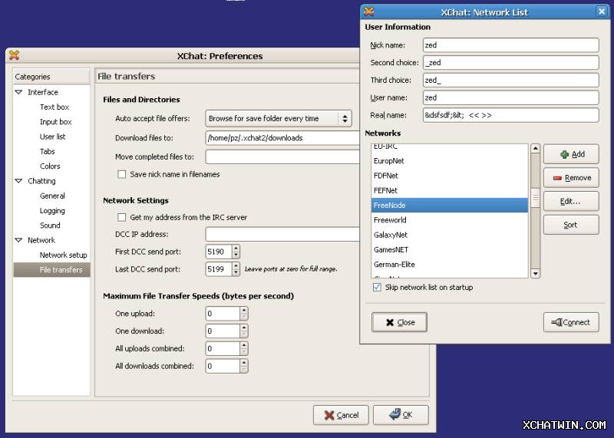Uncheck Skip network list on startup
The height and width of the screenshot is (438, 614).
click(377, 288)
